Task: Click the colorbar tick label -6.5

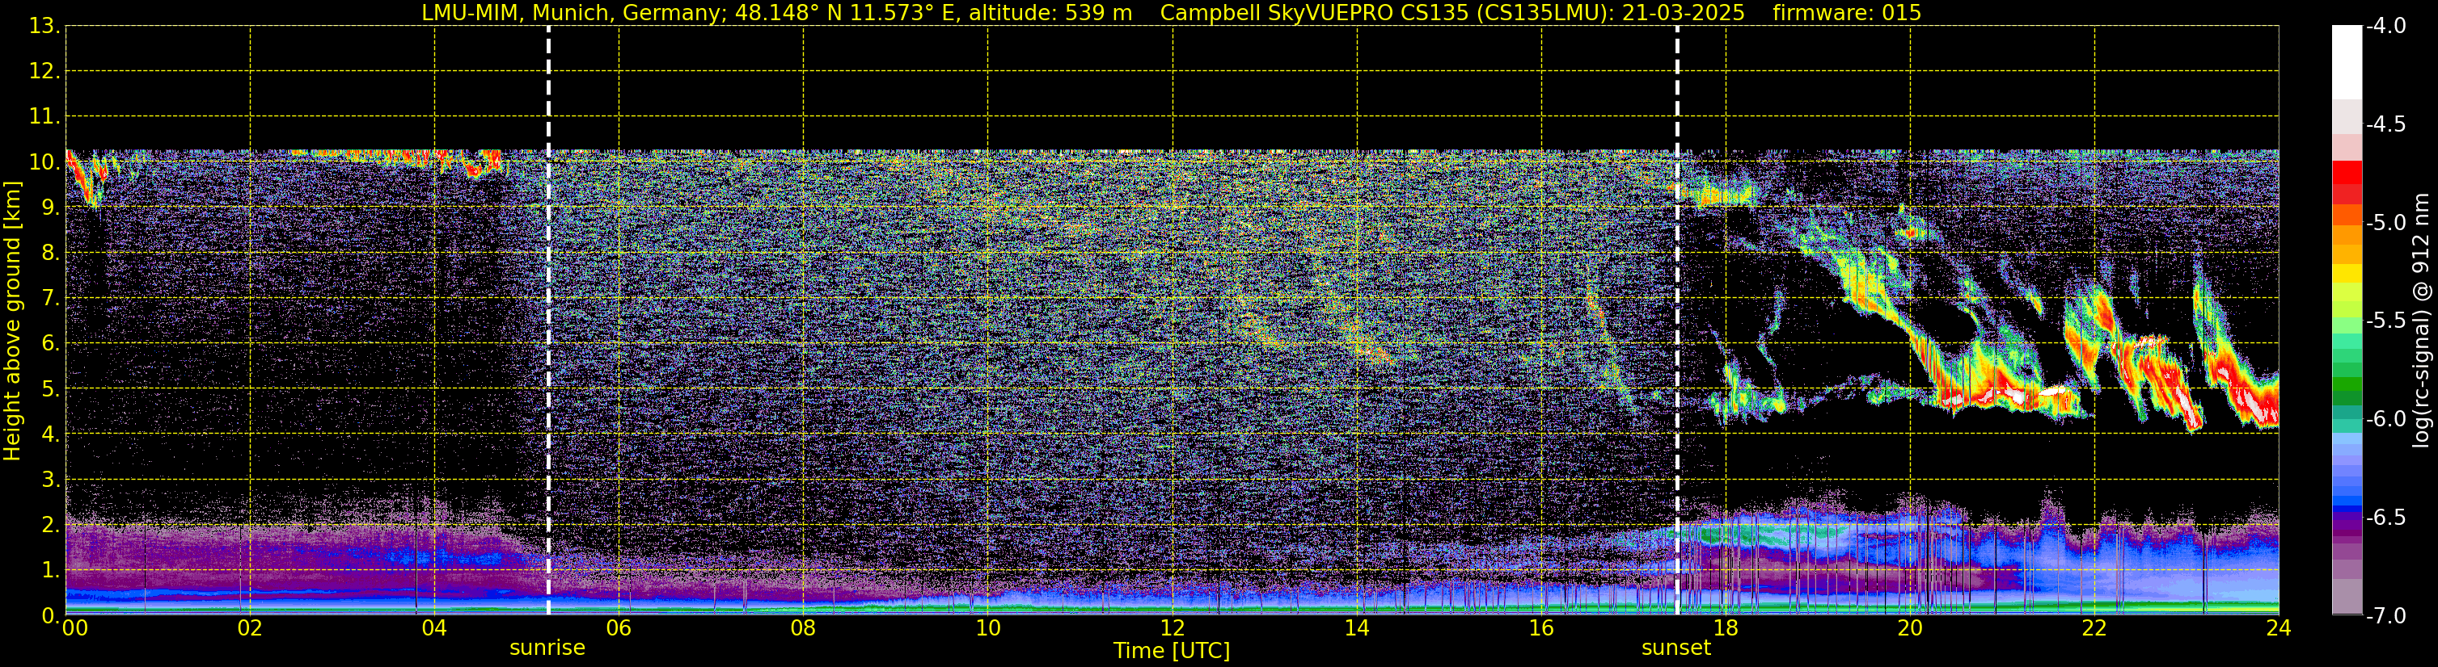Action: click(2385, 517)
